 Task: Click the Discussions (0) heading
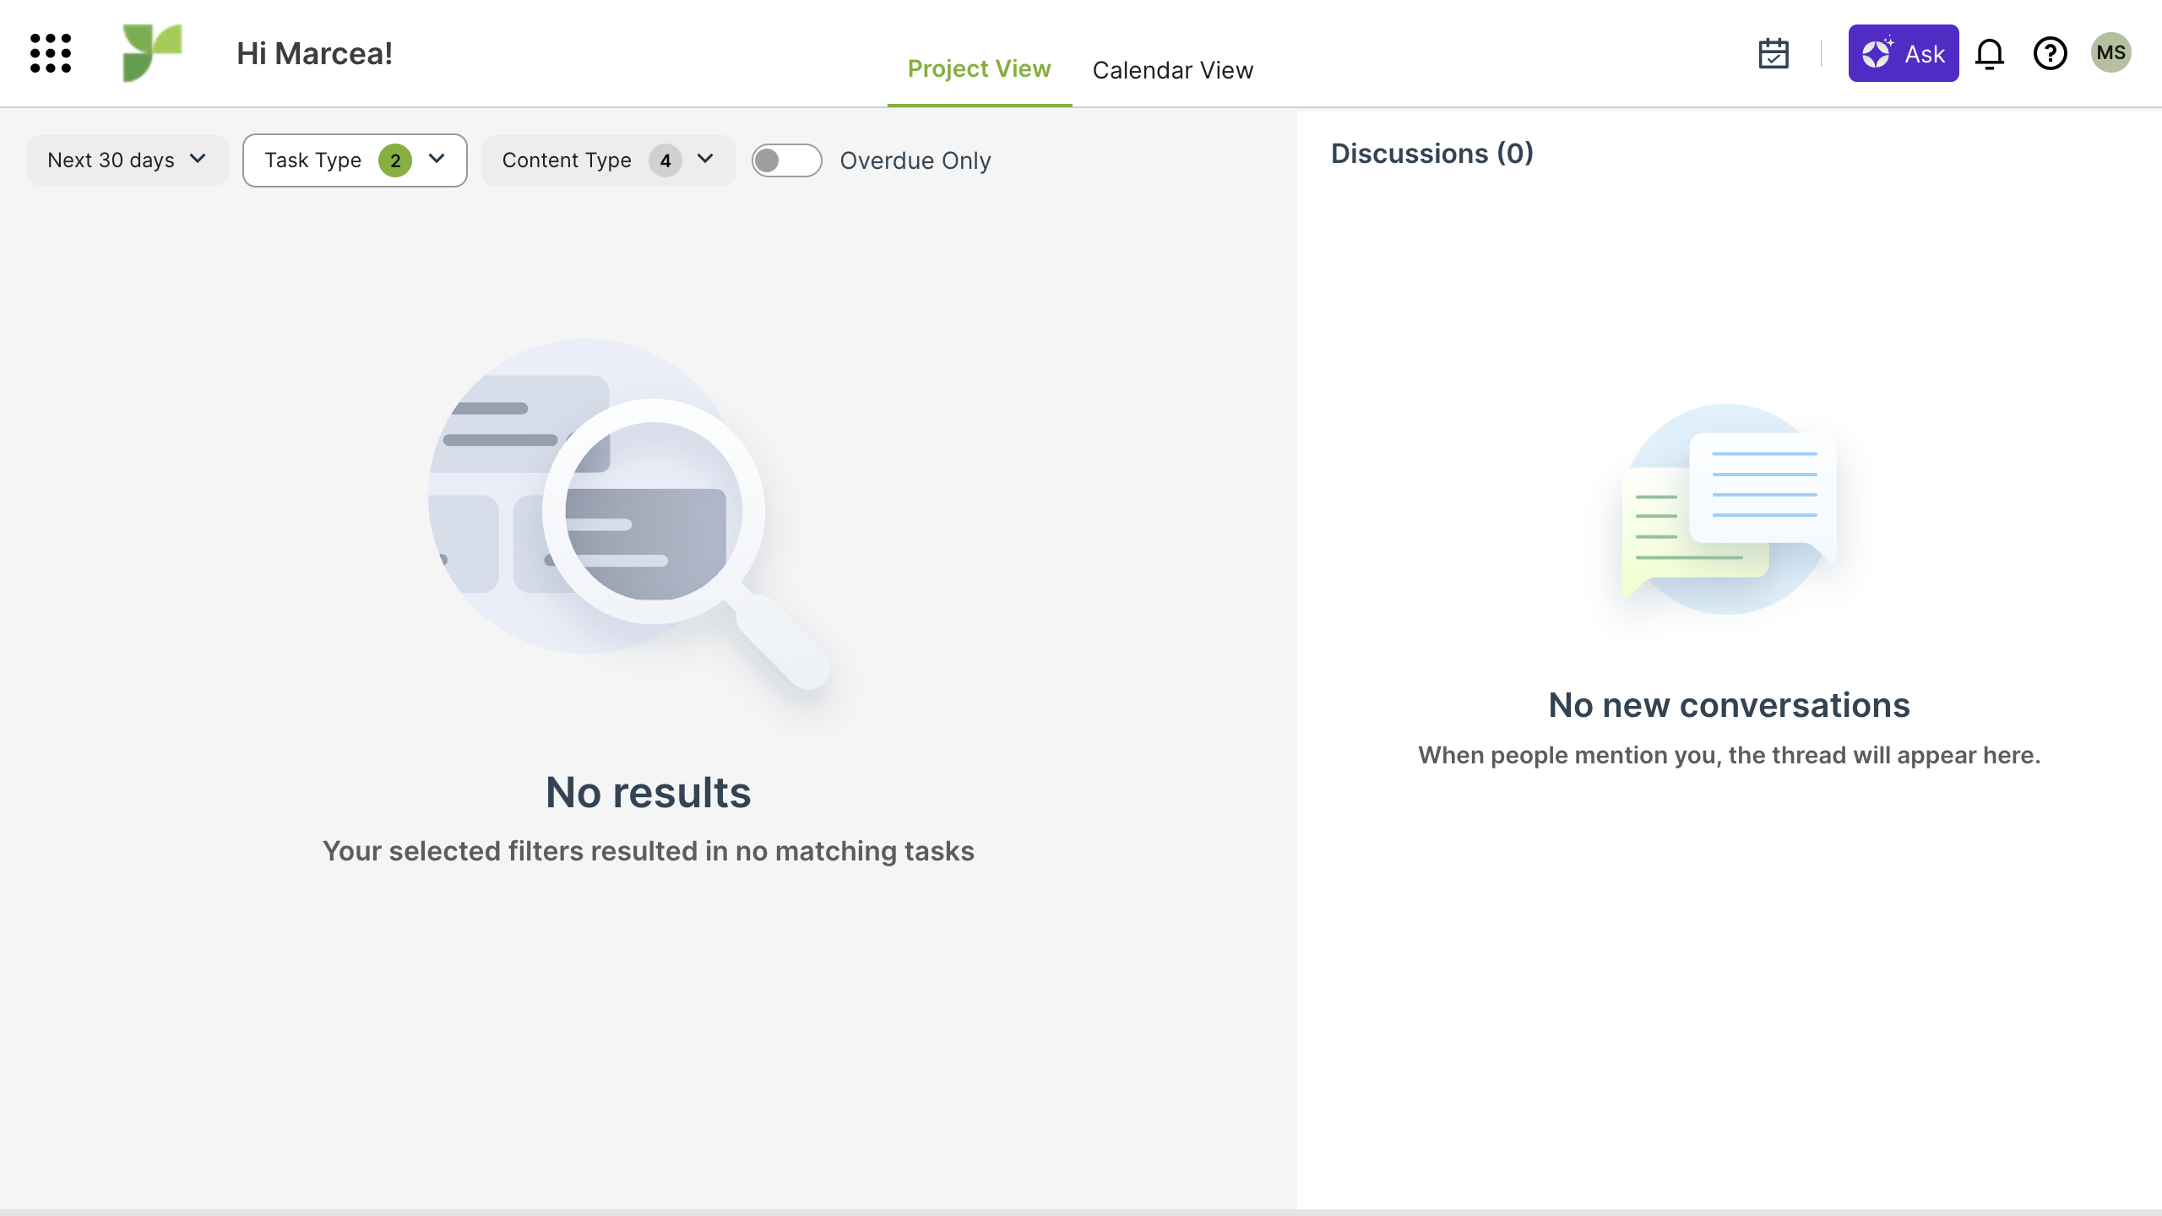click(x=1431, y=154)
